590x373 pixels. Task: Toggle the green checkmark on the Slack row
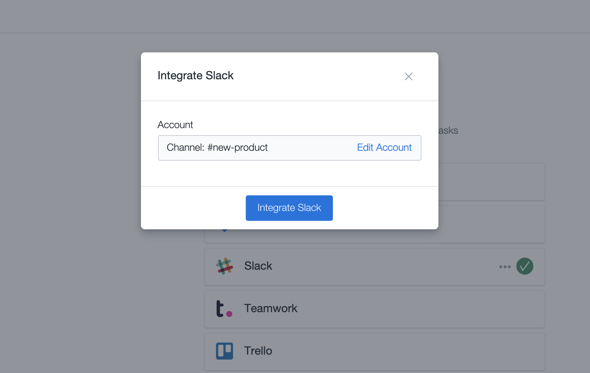pos(525,266)
